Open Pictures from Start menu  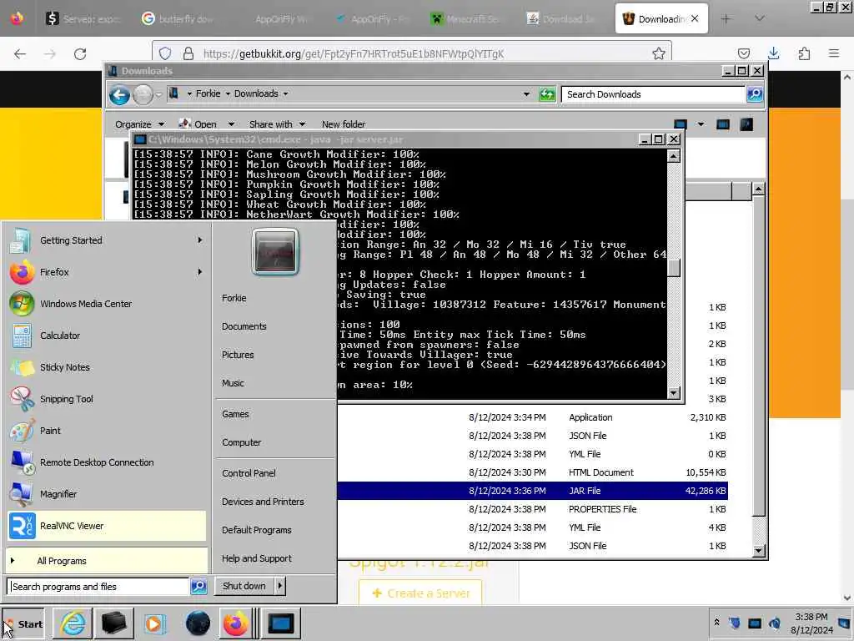point(238,355)
